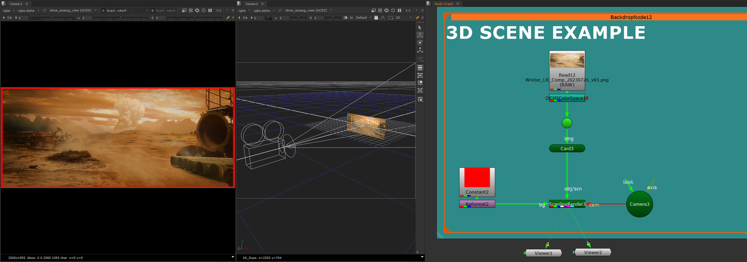Viewport: 747px width, 262px height.
Task: Toggle the IP input process button in Viewer1
Action: pyautogui.click(x=44, y=11)
